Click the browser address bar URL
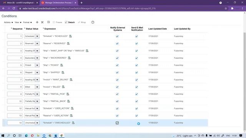This screenshot has height=138, width=246. [x=89, y=8]
